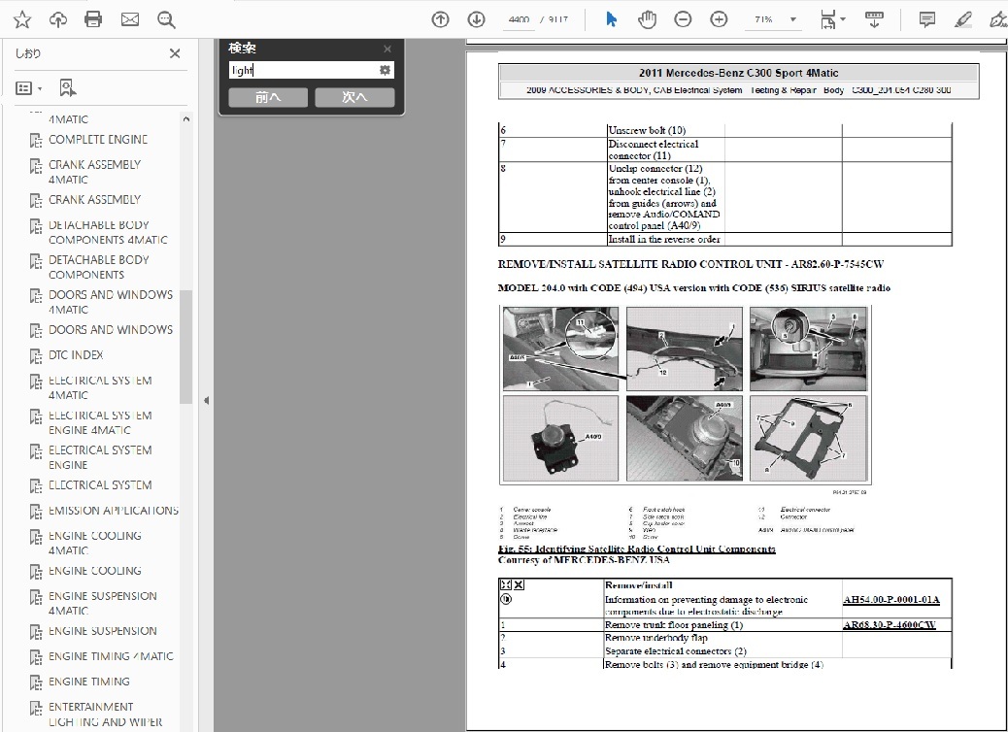
Task: Click the email envelope icon
Action: 130,20
